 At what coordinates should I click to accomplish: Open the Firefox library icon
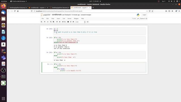pyautogui.click(x=166, y=11)
